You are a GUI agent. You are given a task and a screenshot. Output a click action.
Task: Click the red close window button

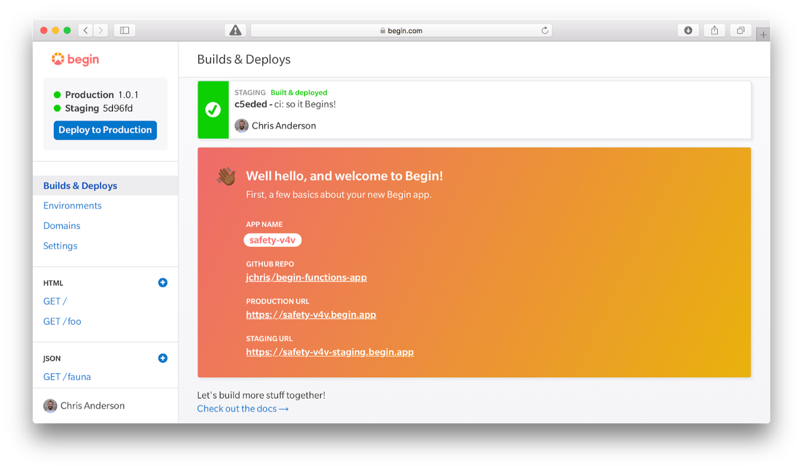tap(44, 30)
